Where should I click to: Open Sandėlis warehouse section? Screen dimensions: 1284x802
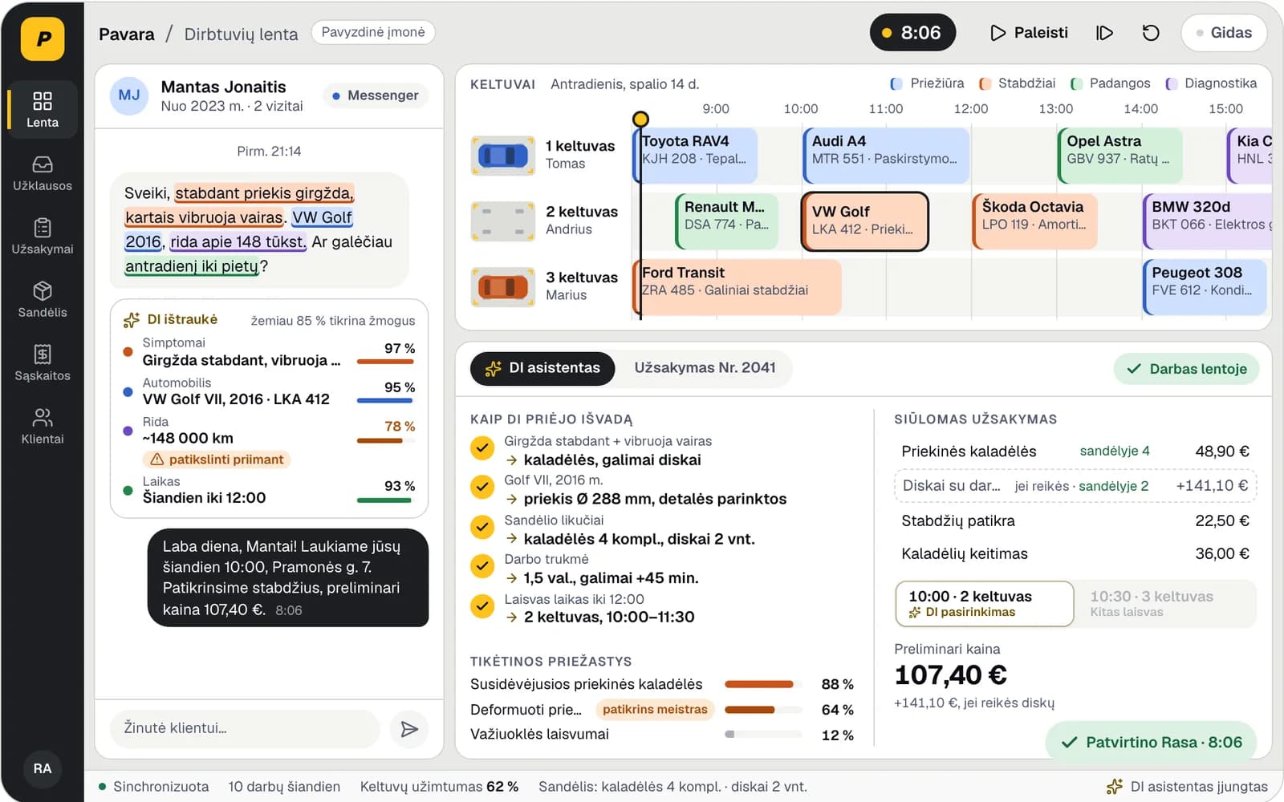point(43,299)
